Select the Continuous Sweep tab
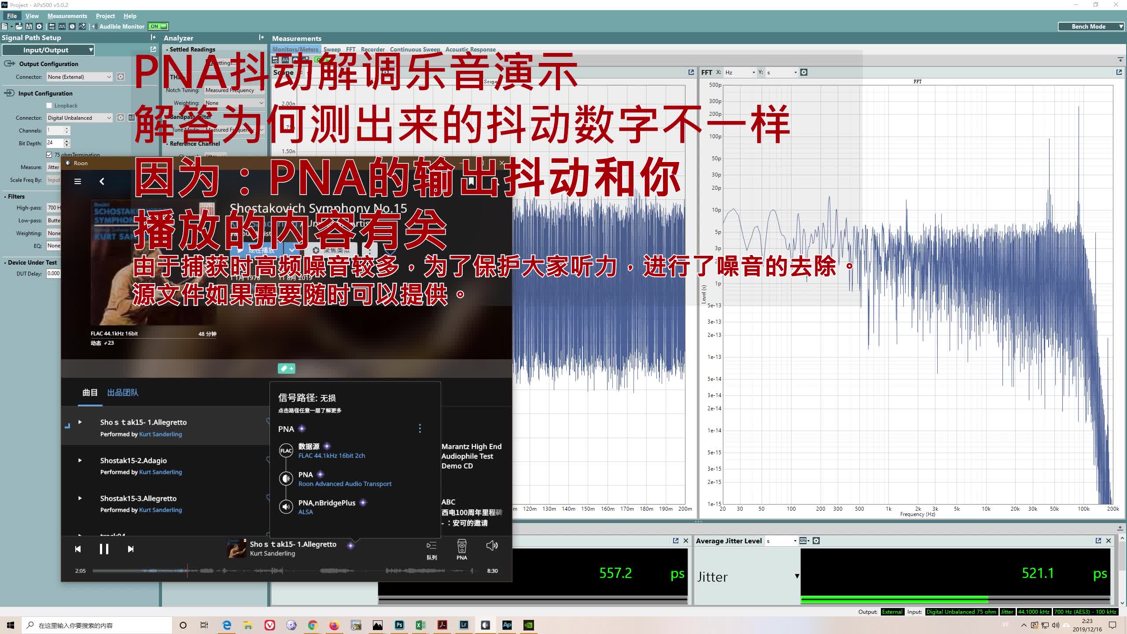 [x=415, y=49]
